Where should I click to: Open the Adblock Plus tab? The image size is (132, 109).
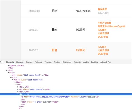pyautogui.click(x=106, y=62)
